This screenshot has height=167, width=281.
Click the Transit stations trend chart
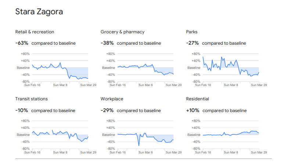[x=60, y=135]
